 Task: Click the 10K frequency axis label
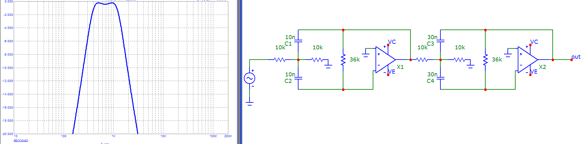(163, 136)
